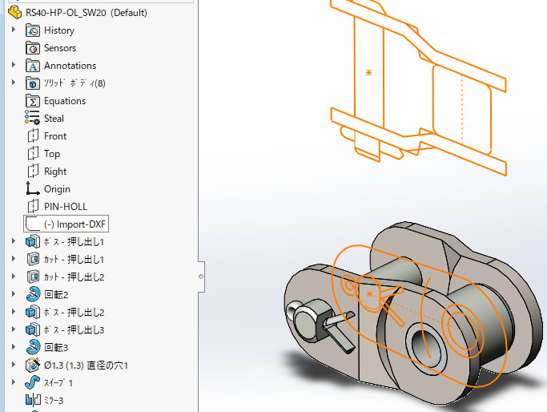Select the PIN-HOLL plane item
Screen dimensions: 547x412
click(58, 206)
